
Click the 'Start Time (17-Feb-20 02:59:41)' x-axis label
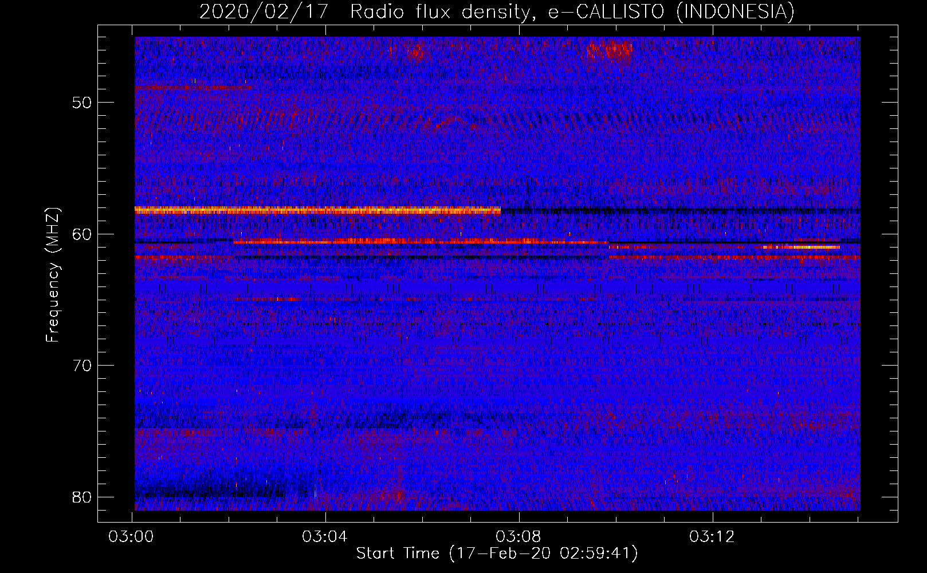tap(497, 554)
